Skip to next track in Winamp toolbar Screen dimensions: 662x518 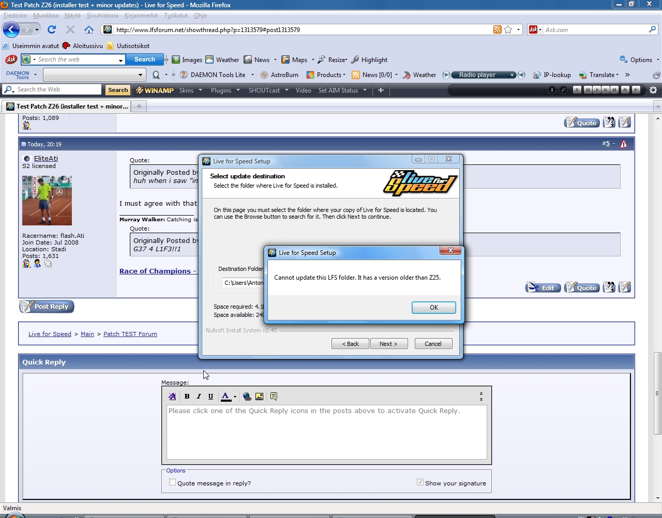point(614,90)
